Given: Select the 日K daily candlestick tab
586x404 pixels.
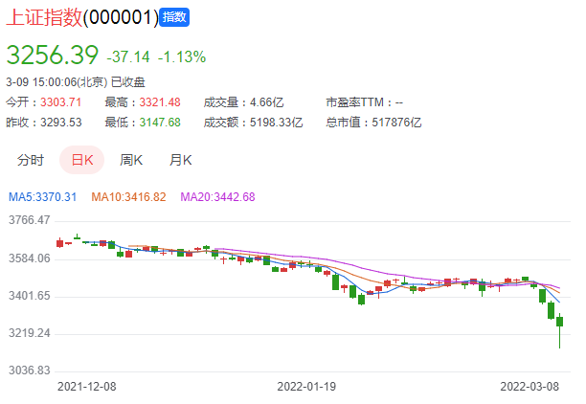Looking at the screenshot, I should point(81,160).
